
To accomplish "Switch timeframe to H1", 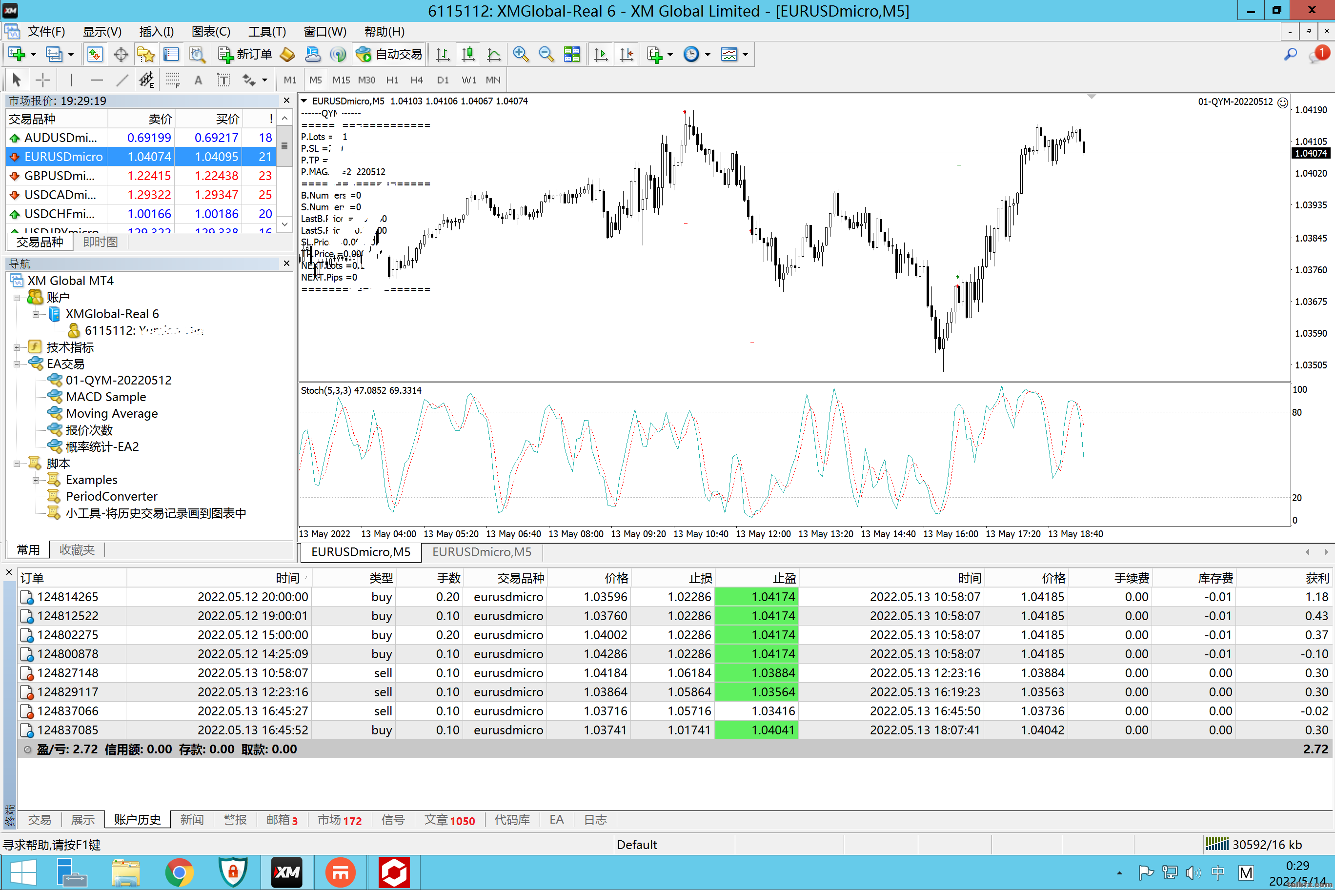I will point(392,80).
